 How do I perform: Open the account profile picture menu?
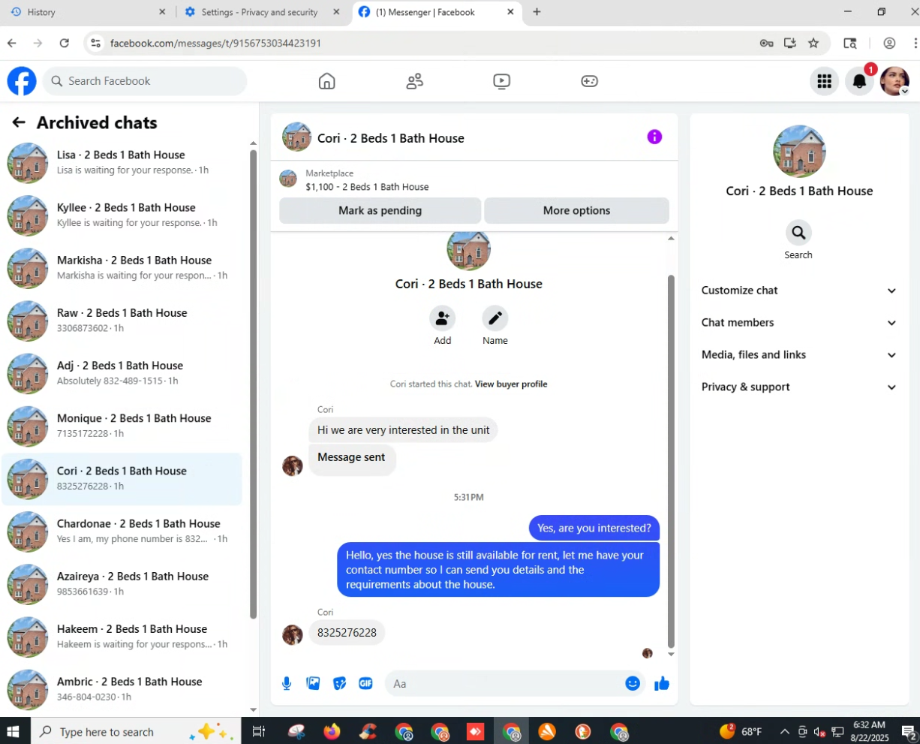coord(894,81)
